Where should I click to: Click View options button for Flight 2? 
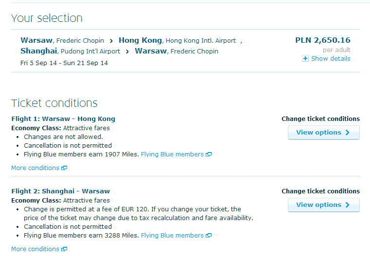tap(323, 205)
